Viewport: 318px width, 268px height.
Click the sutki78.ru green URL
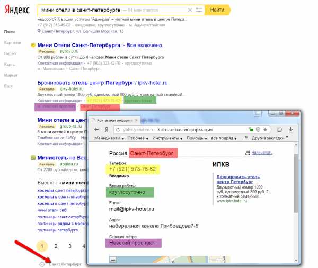[69, 51]
